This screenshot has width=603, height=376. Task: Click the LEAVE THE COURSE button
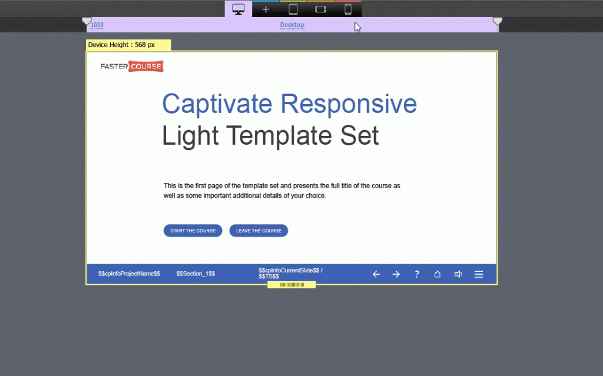259,230
